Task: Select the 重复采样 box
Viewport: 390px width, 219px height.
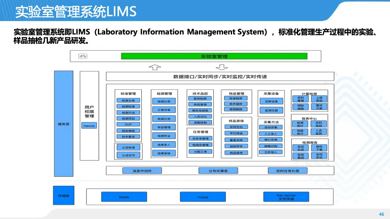Action: point(236,140)
